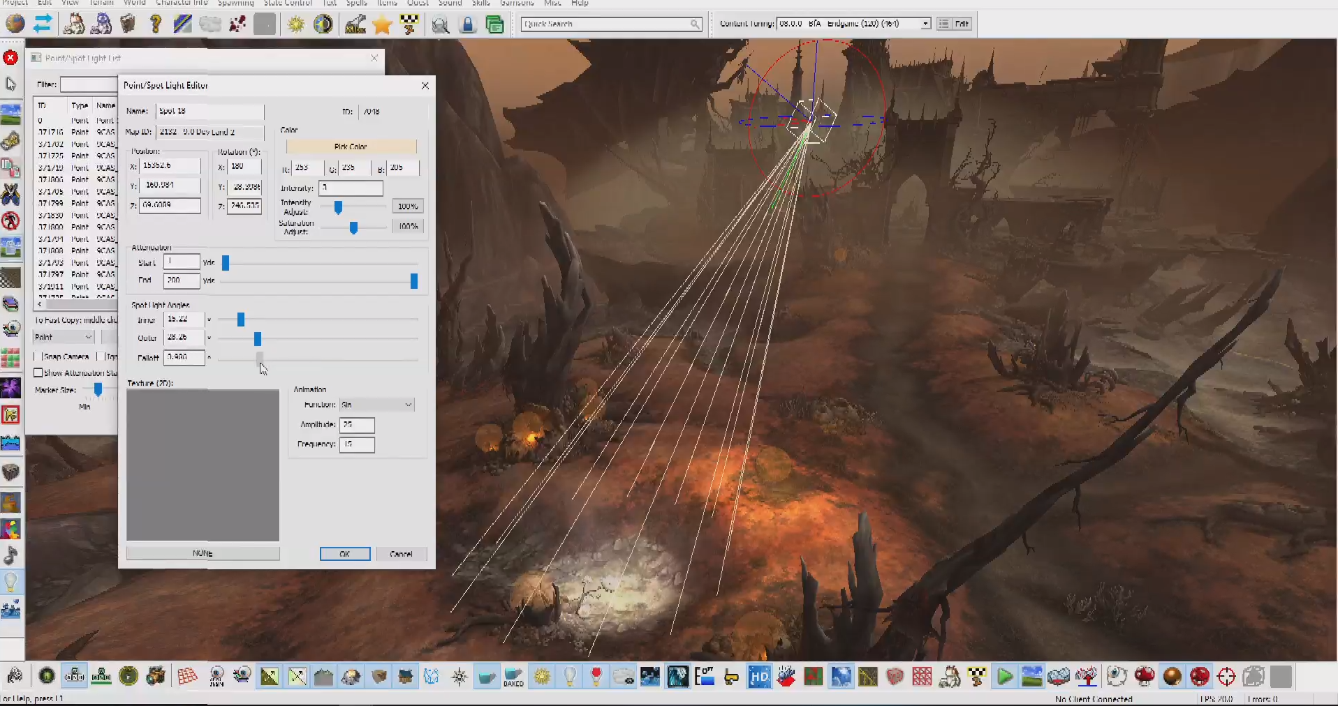Click the gold star toolbar icon
Viewport: 1338px width, 706px height.
coord(382,24)
